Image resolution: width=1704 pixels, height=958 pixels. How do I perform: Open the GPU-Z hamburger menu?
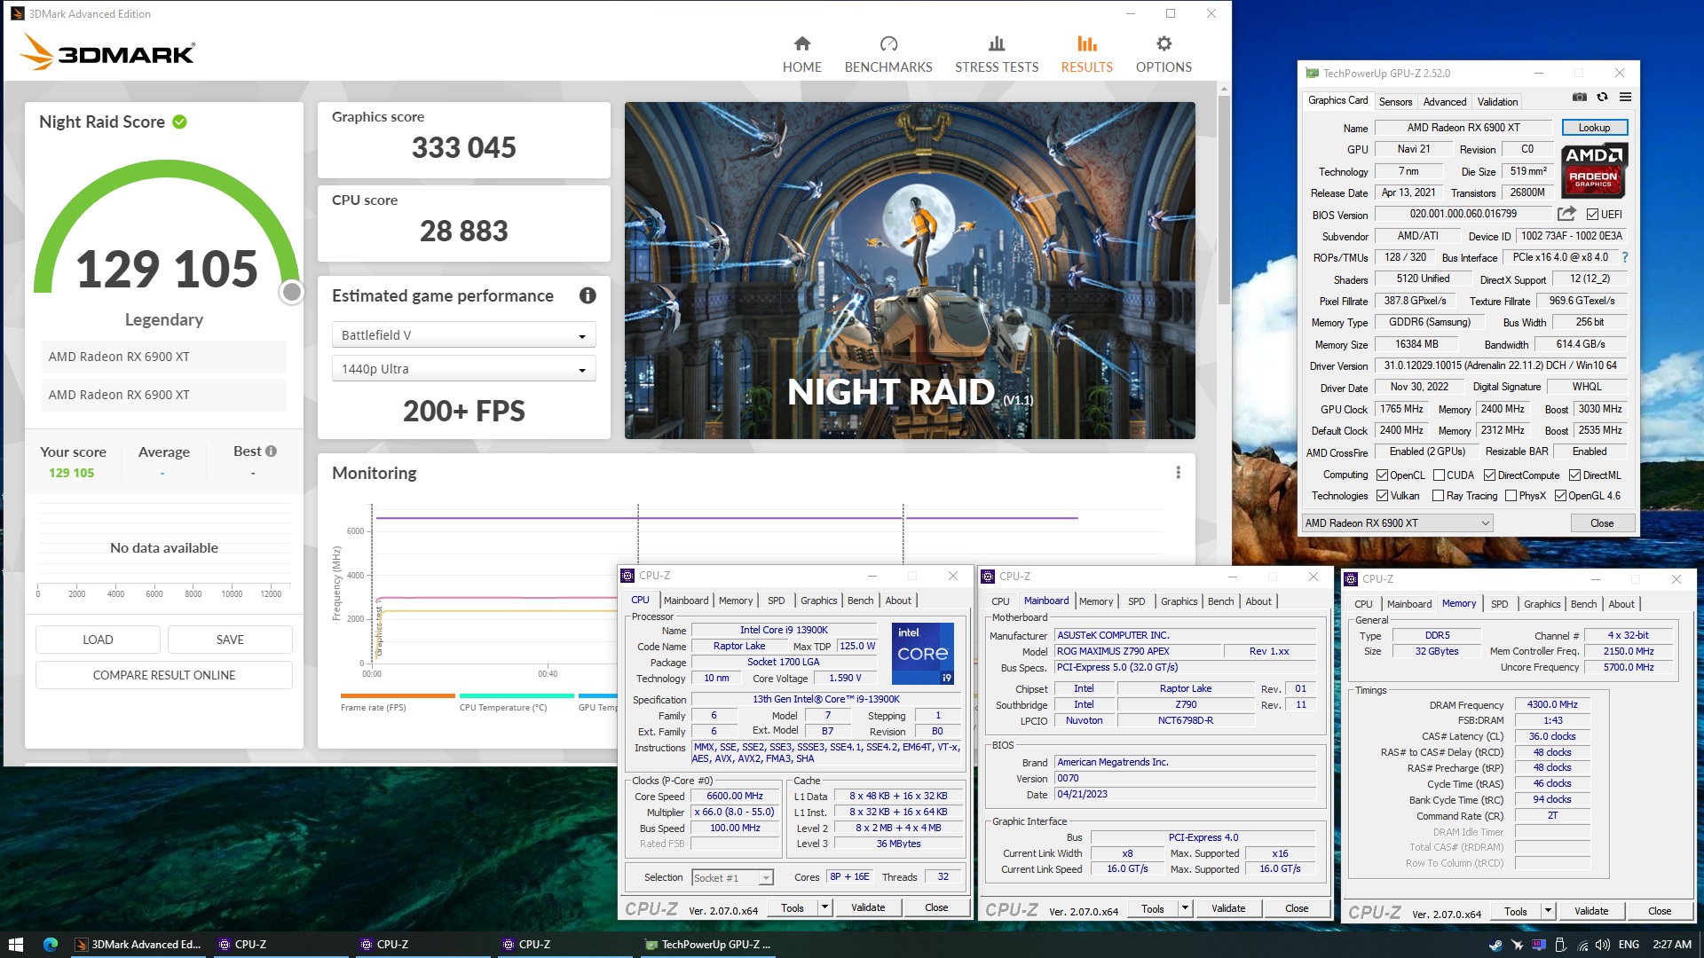1625,97
